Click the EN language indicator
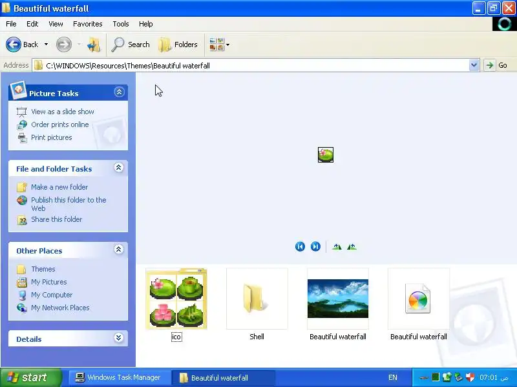Image resolution: width=517 pixels, height=387 pixels. coord(393,377)
